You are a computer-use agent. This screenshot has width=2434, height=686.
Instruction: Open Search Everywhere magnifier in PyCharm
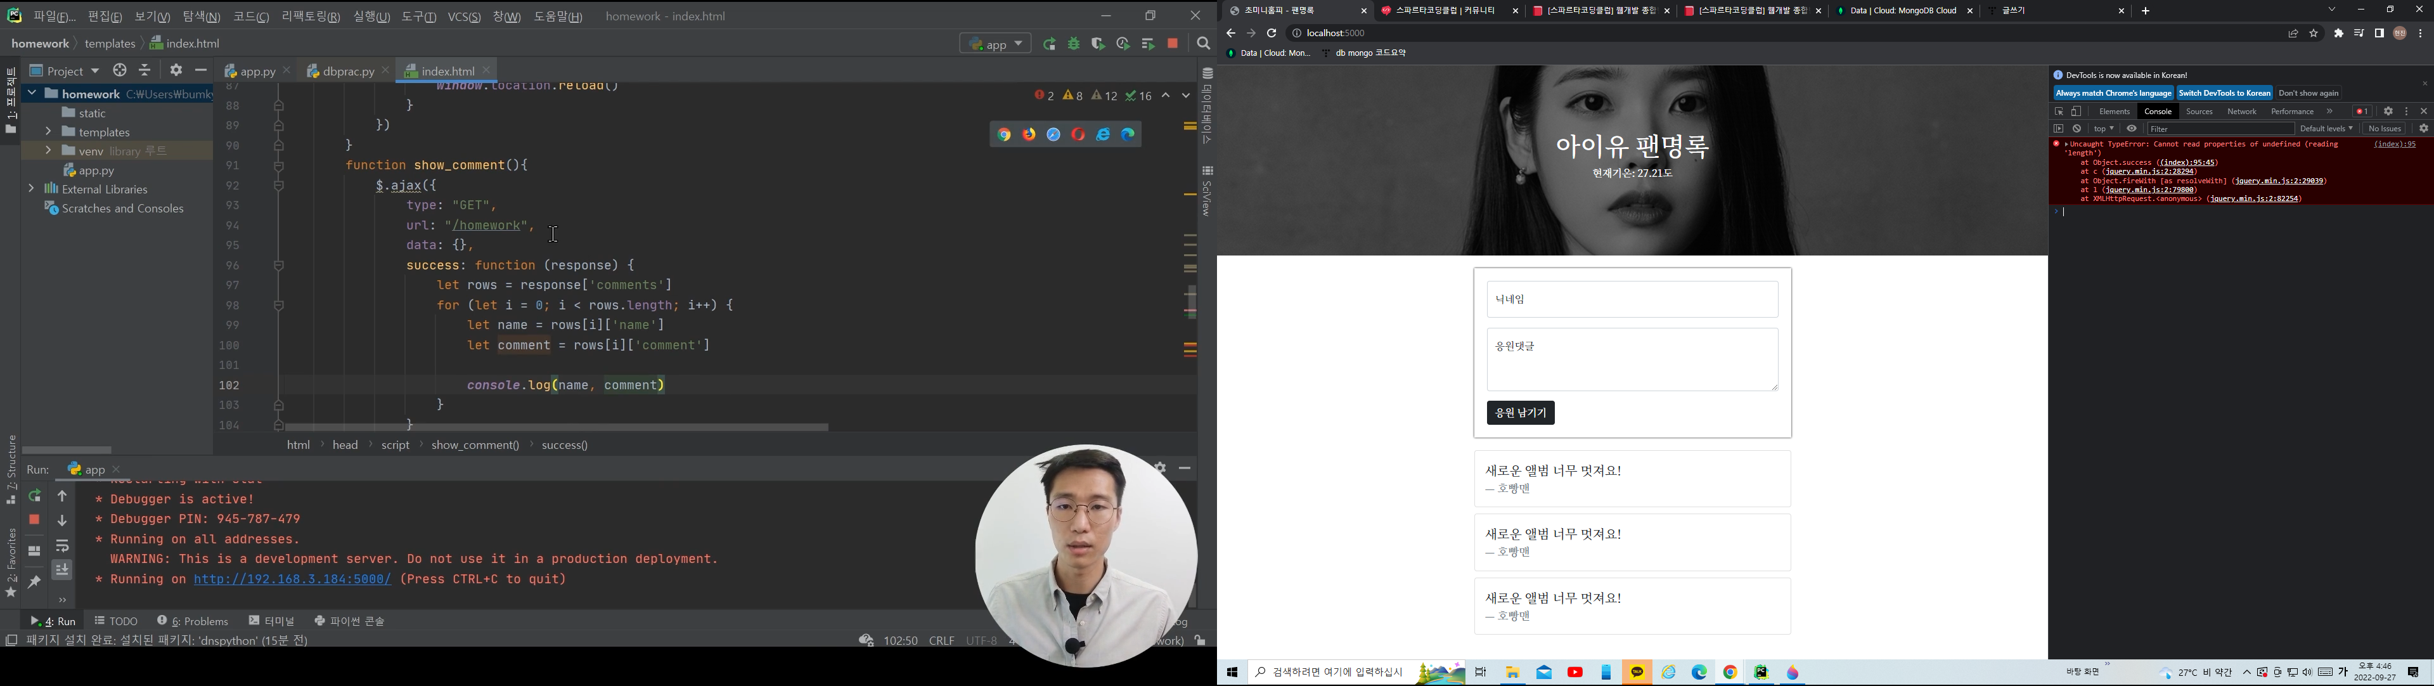1204,44
